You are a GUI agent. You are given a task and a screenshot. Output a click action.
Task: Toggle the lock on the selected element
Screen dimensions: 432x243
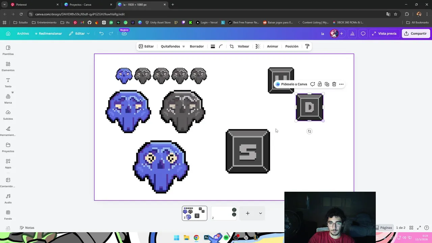click(x=320, y=84)
